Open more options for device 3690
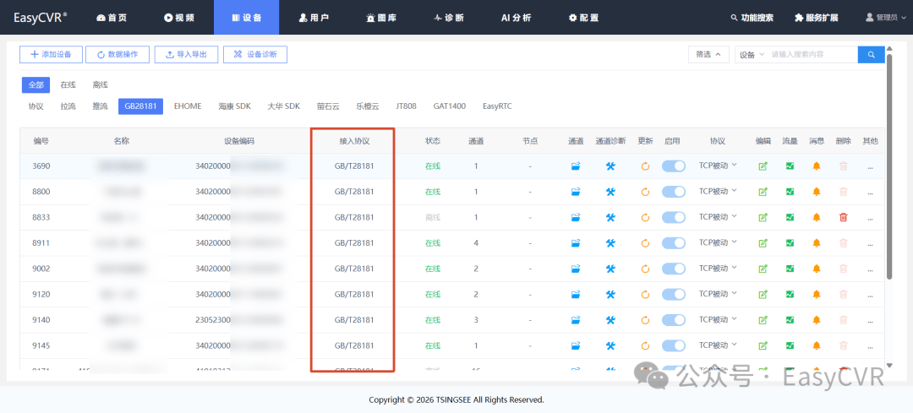This screenshot has width=913, height=413. coord(870,167)
